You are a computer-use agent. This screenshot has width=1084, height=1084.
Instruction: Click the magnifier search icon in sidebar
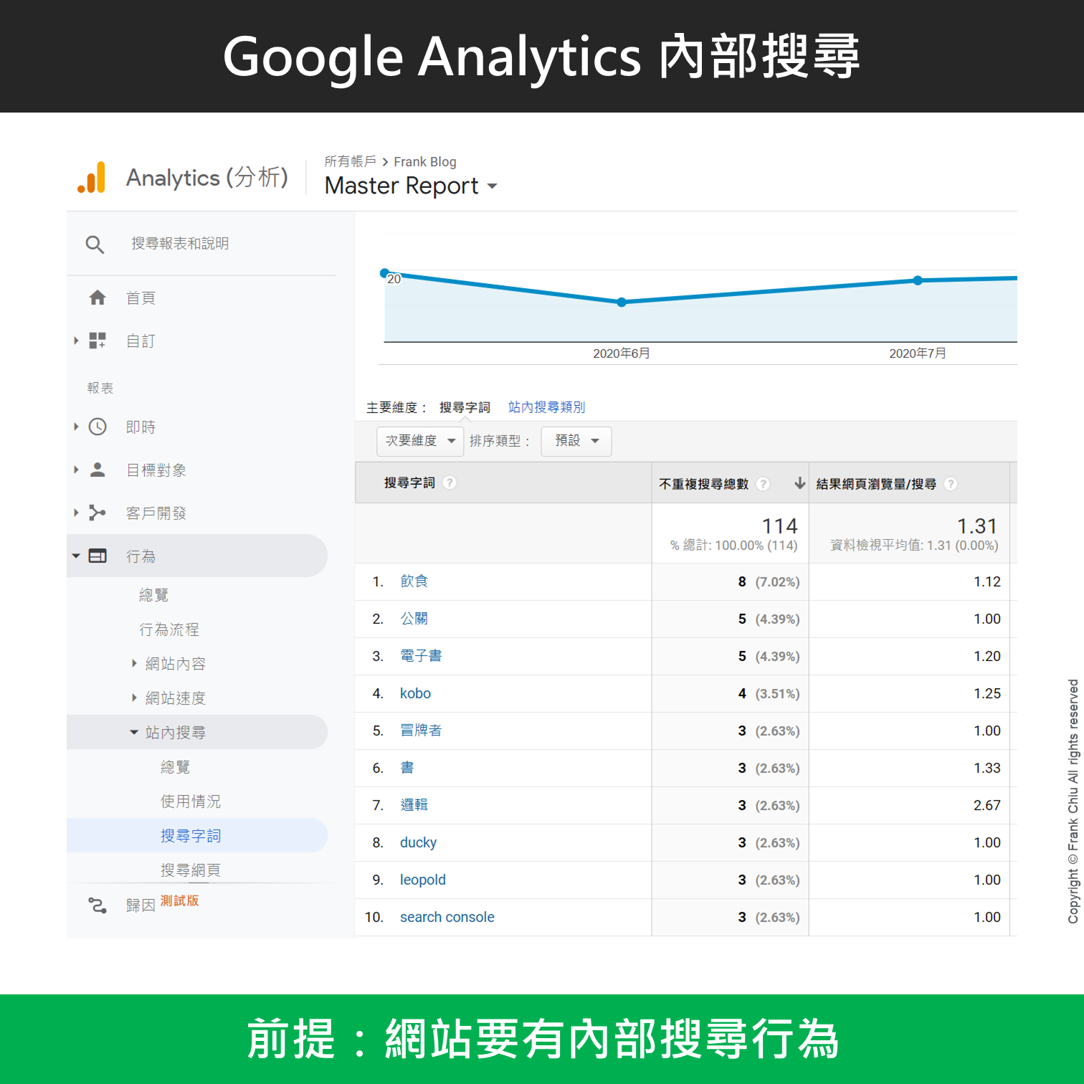[95, 244]
